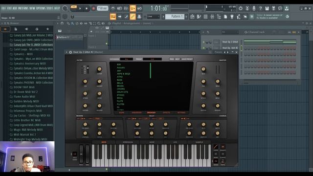Toggle the loop recording icon

click(x=139, y=8)
